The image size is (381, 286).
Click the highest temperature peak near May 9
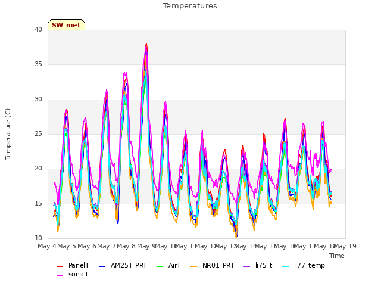coord(146,45)
